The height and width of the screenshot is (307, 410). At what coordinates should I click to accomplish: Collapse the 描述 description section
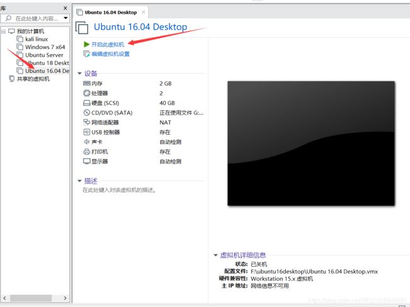79,181
